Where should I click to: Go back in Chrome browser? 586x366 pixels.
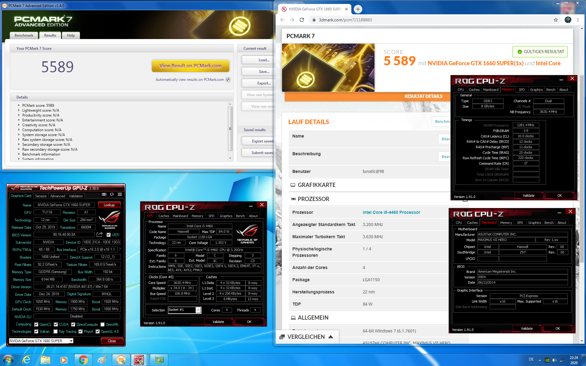pos(282,20)
